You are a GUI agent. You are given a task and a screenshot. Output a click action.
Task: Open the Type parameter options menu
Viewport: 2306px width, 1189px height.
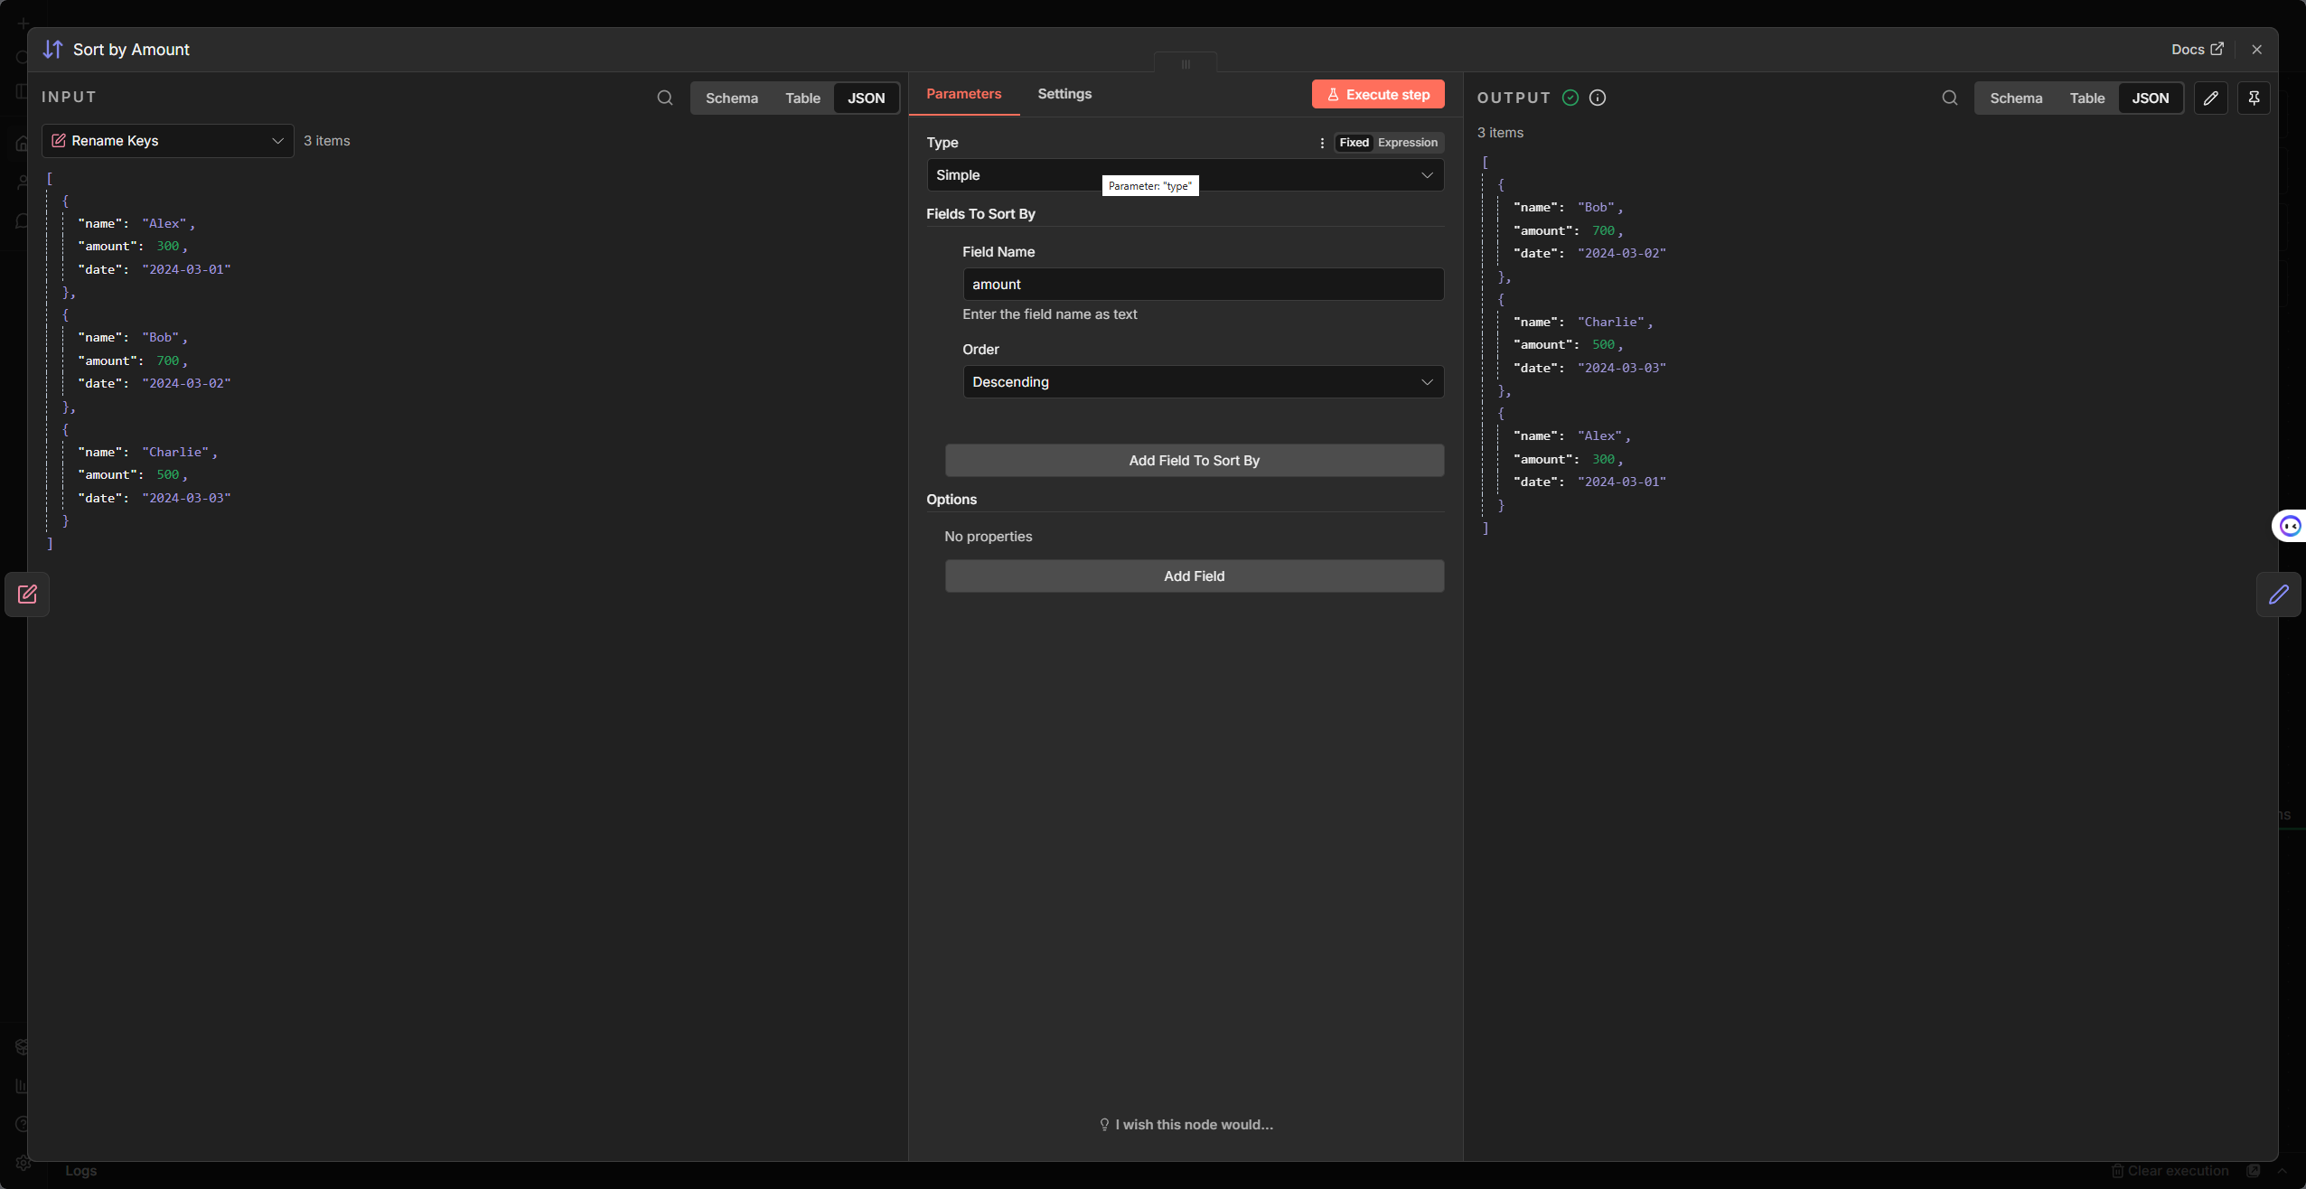point(1322,143)
